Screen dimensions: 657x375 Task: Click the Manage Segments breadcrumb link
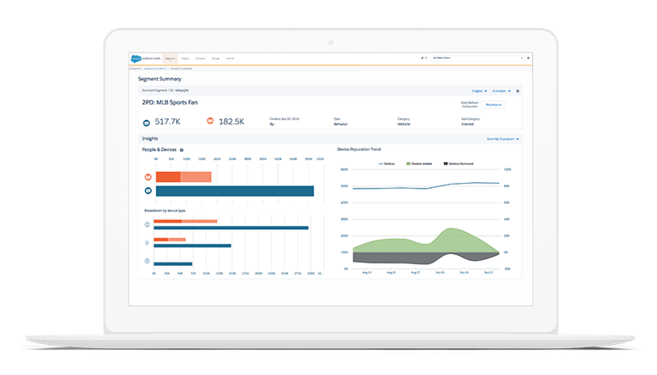click(x=155, y=69)
